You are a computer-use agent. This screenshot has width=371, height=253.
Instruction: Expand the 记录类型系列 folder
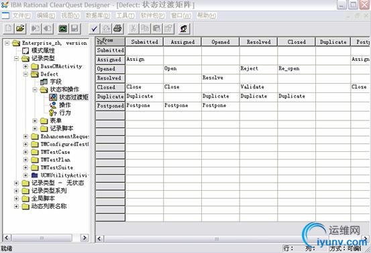click(16, 191)
